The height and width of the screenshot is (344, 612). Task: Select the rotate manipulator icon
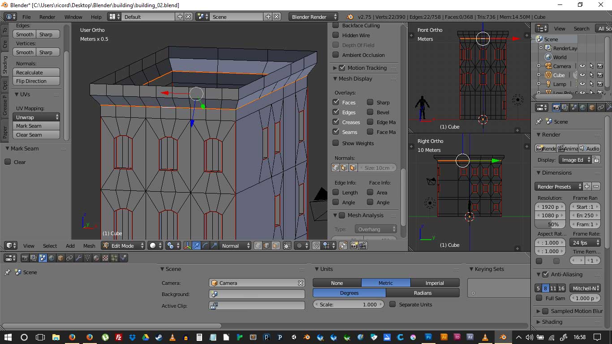205,245
